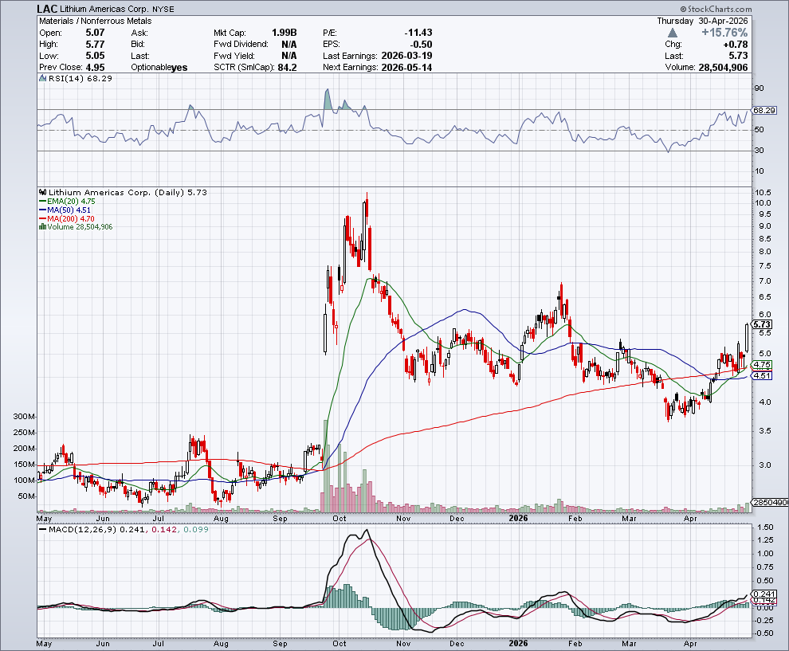This screenshot has height=651, width=789.
Task: Click the 4.51 MA(50) price axis tag
Action: tap(762, 375)
